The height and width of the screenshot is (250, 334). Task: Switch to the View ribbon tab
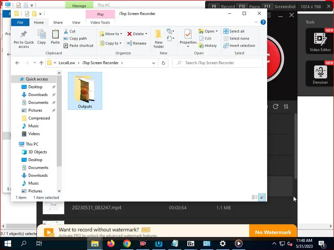[x=76, y=22]
